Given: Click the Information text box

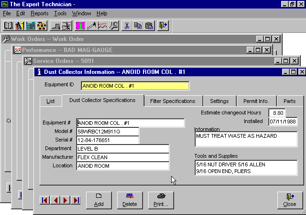Looking at the screenshot, I should [x=246, y=139].
